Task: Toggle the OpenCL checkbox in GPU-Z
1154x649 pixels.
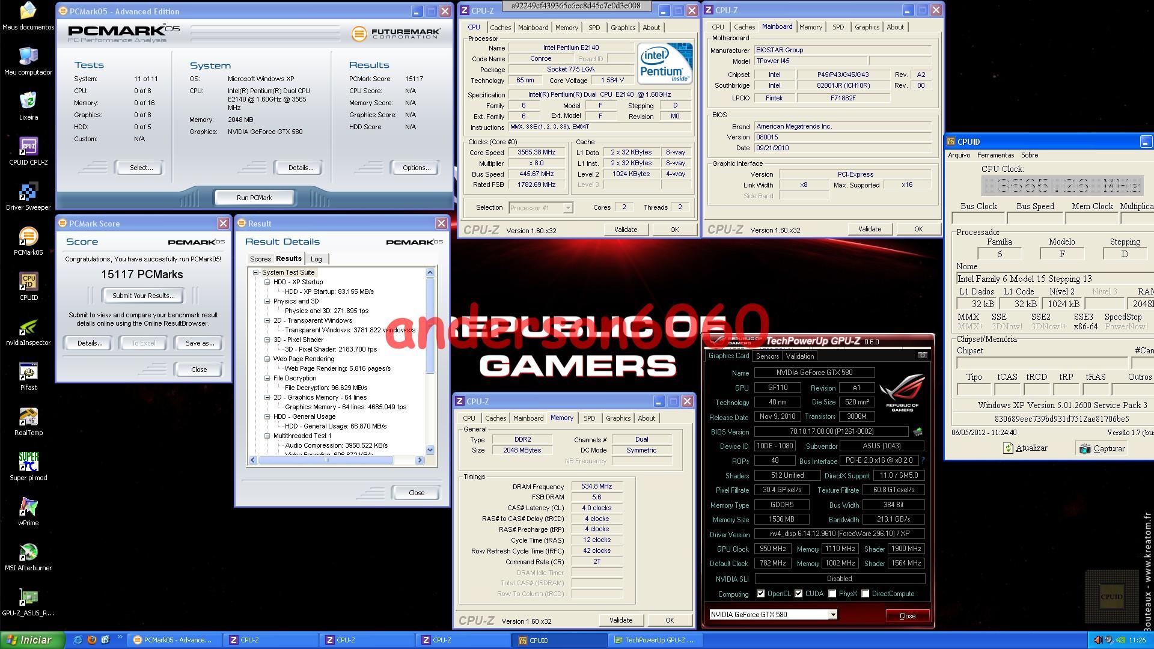Action: tap(761, 594)
